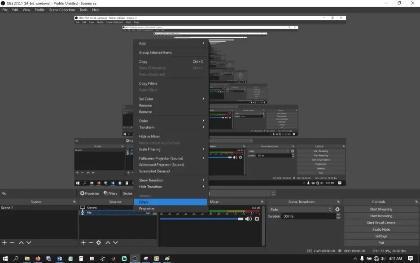420x263 pixels.
Task: Choose Group Selected Items in context menu
Action: tap(171, 53)
